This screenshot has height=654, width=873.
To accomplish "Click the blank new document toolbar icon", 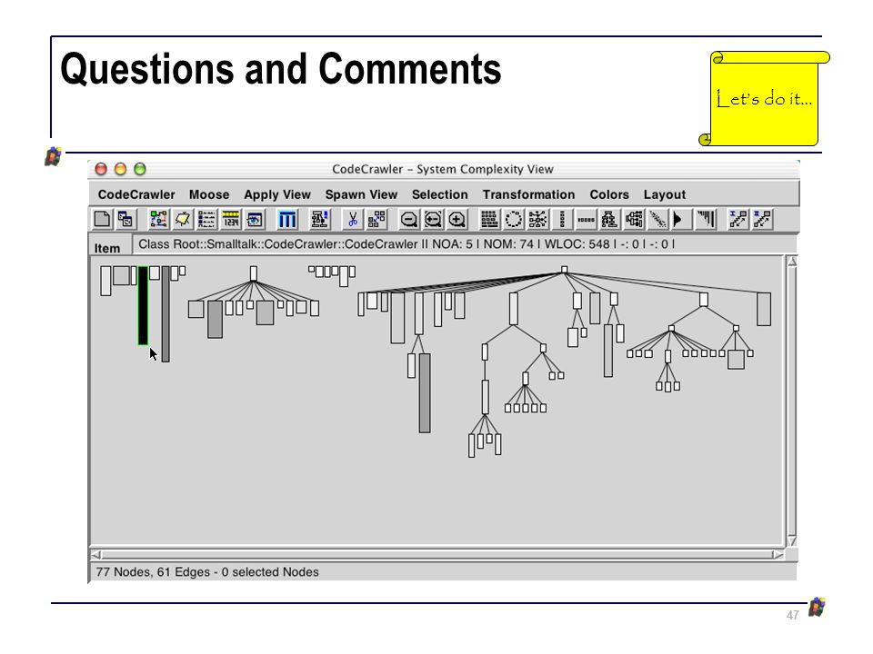I will click(x=102, y=219).
